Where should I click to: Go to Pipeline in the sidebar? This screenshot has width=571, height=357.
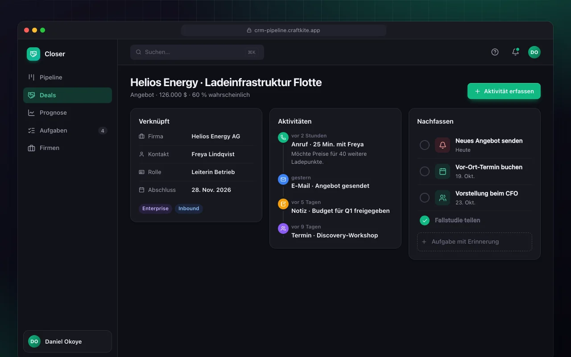pos(67,77)
